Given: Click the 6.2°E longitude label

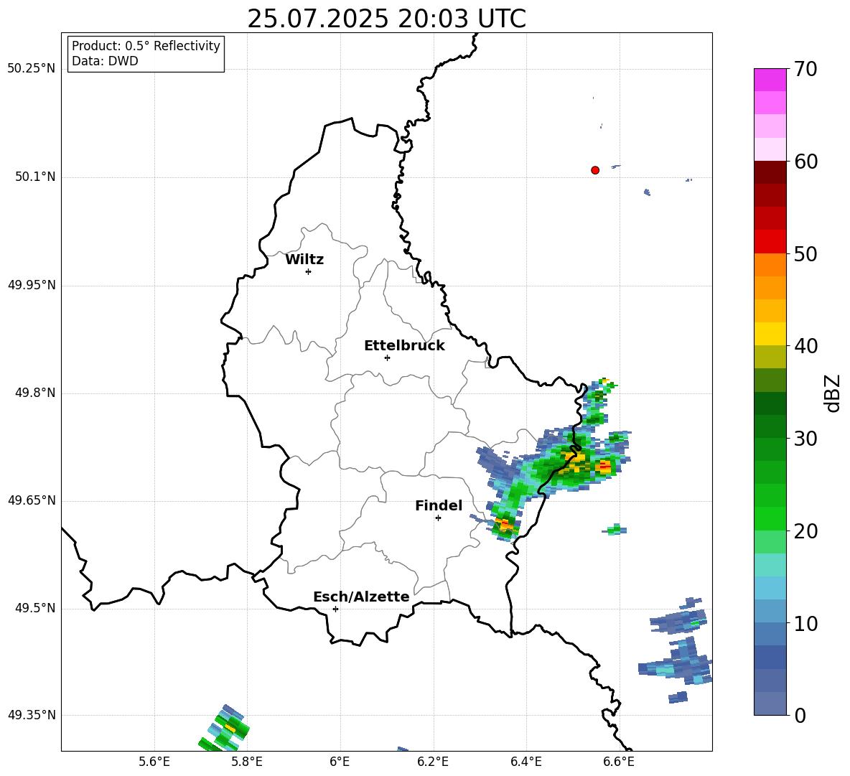Looking at the screenshot, I should click(433, 762).
